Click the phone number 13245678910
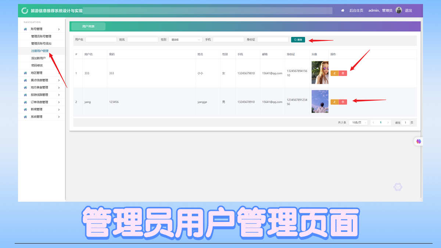Viewport: 441px width, 248px height. 246,102
